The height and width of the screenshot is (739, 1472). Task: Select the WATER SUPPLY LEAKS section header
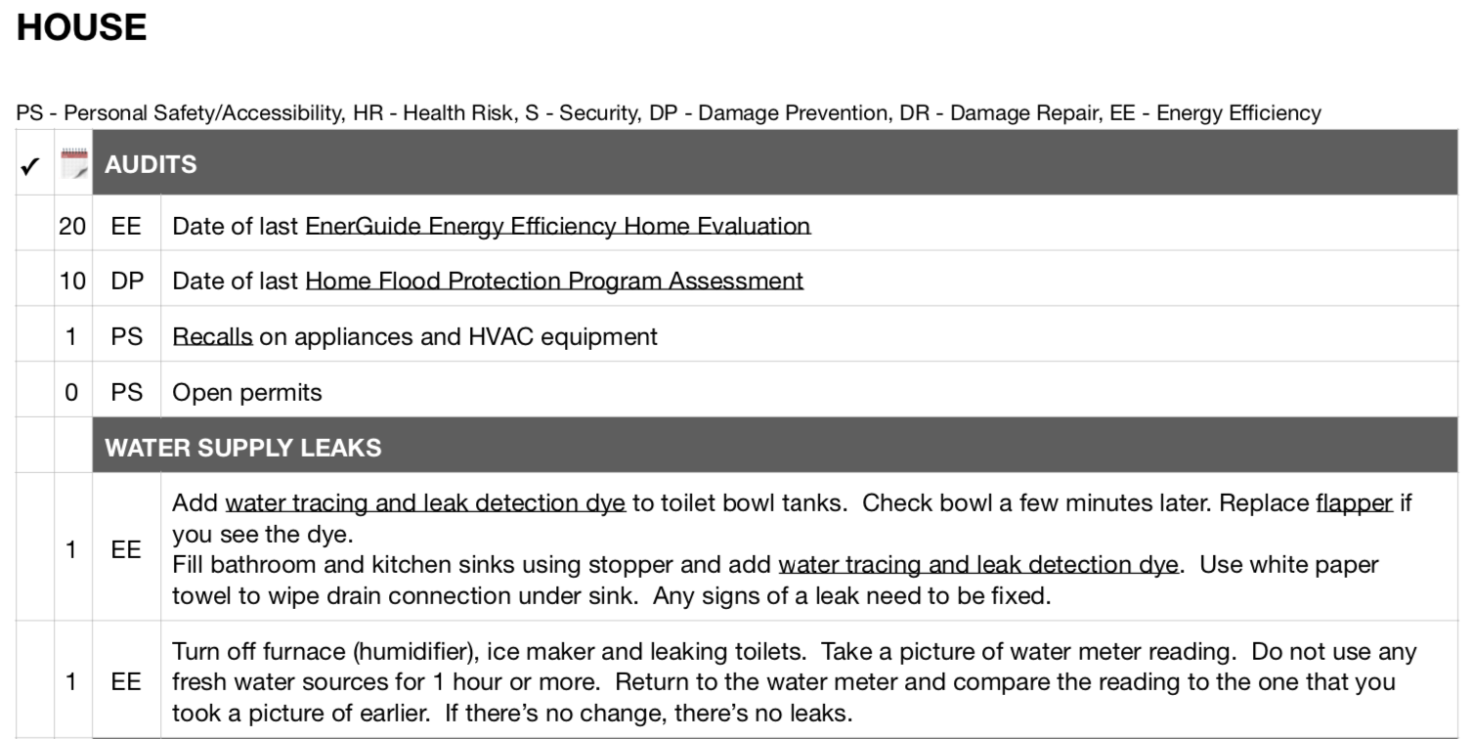pos(243,448)
